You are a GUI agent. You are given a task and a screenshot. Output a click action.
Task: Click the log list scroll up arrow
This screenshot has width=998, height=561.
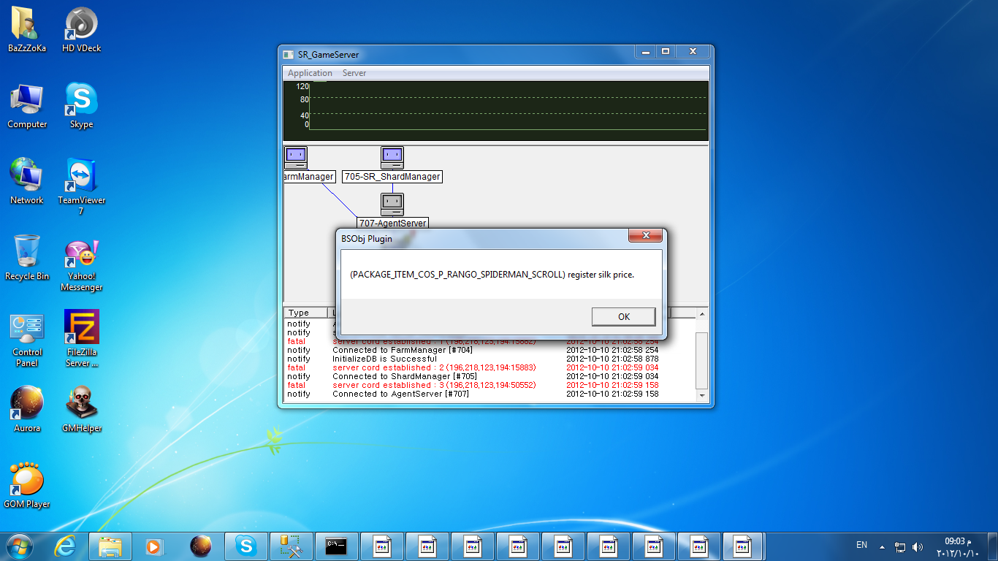[x=702, y=314]
